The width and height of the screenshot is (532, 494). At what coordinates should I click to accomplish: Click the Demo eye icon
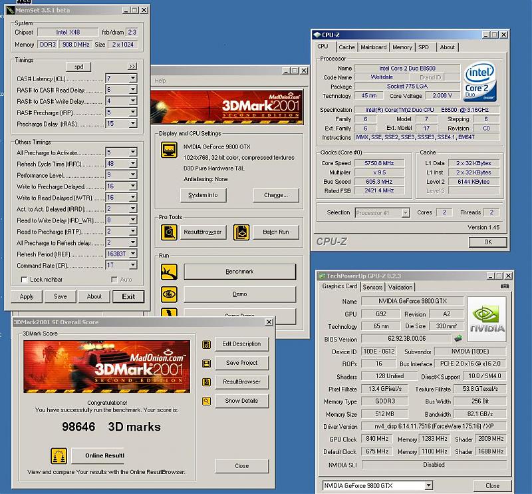click(169, 294)
